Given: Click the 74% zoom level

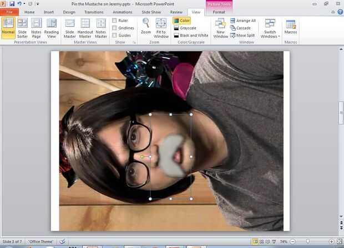Looking at the screenshot, I should [284, 242].
